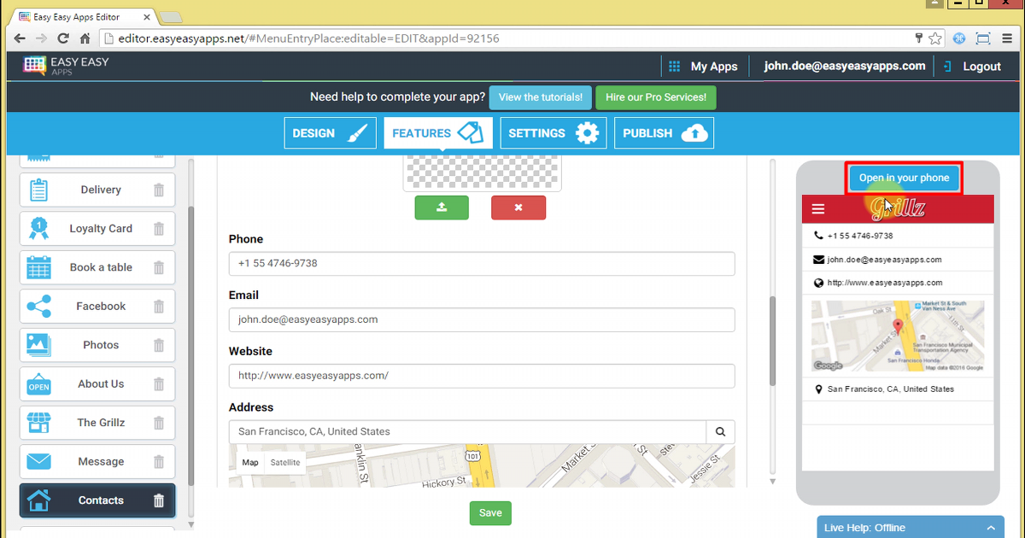The image size is (1025, 538).
Task: Click the green upload image button
Action: tap(442, 208)
